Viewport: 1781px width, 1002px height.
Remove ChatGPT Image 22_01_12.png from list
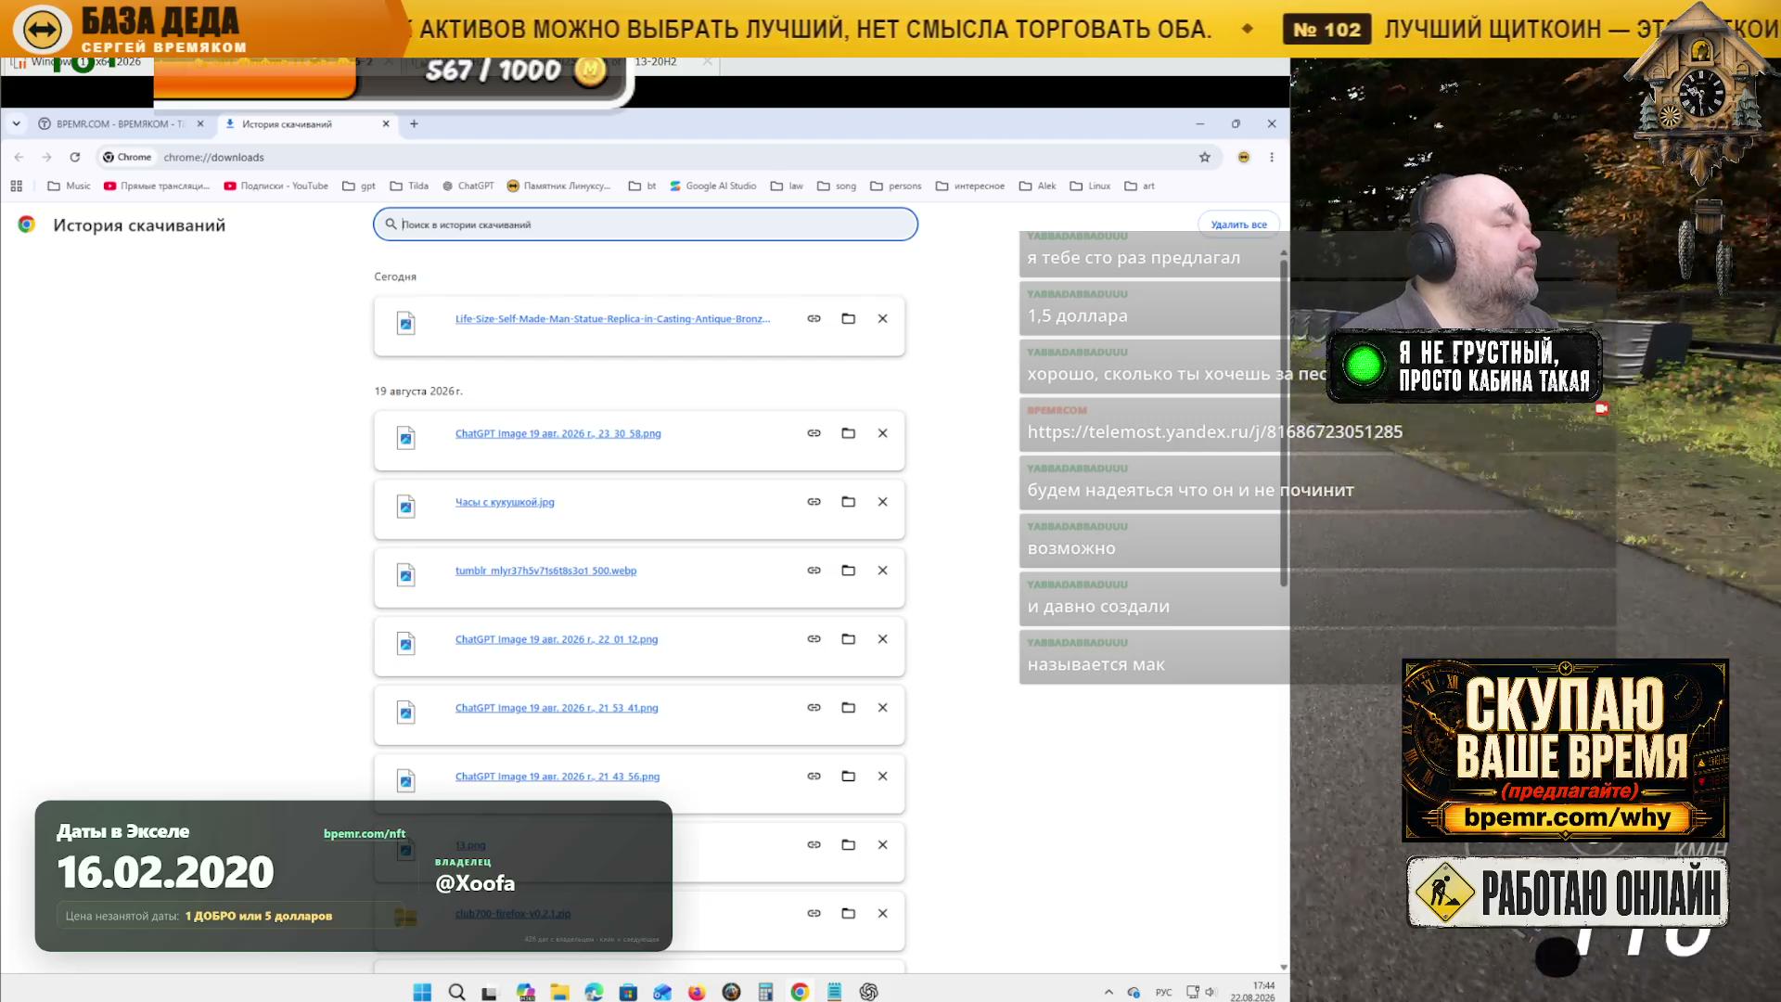point(882,639)
